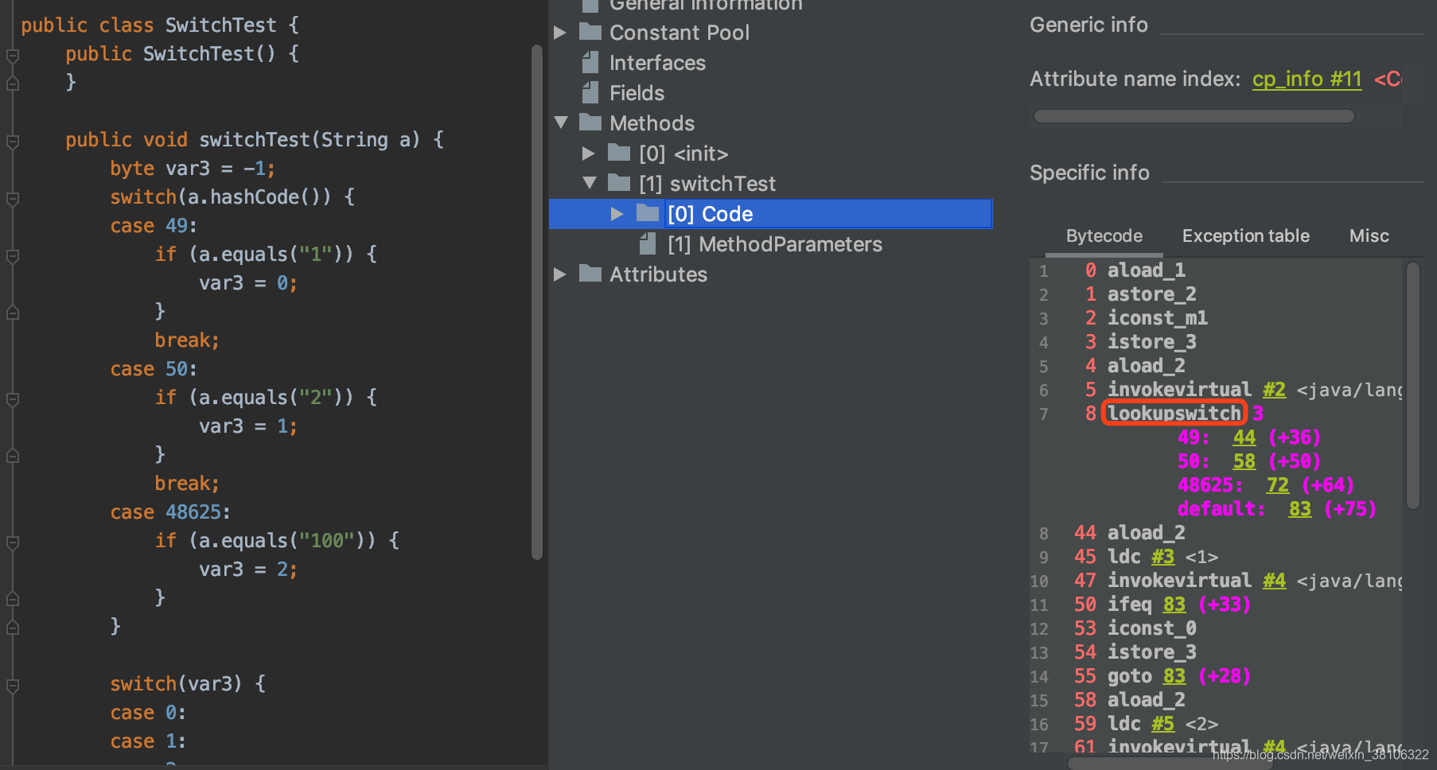Click the Attributes folder icon

590,274
